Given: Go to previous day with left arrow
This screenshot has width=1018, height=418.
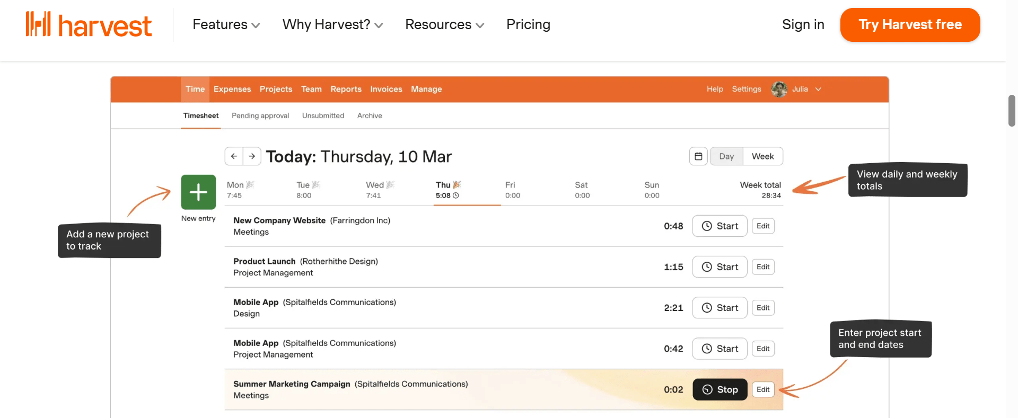Looking at the screenshot, I should (x=234, y=156).
